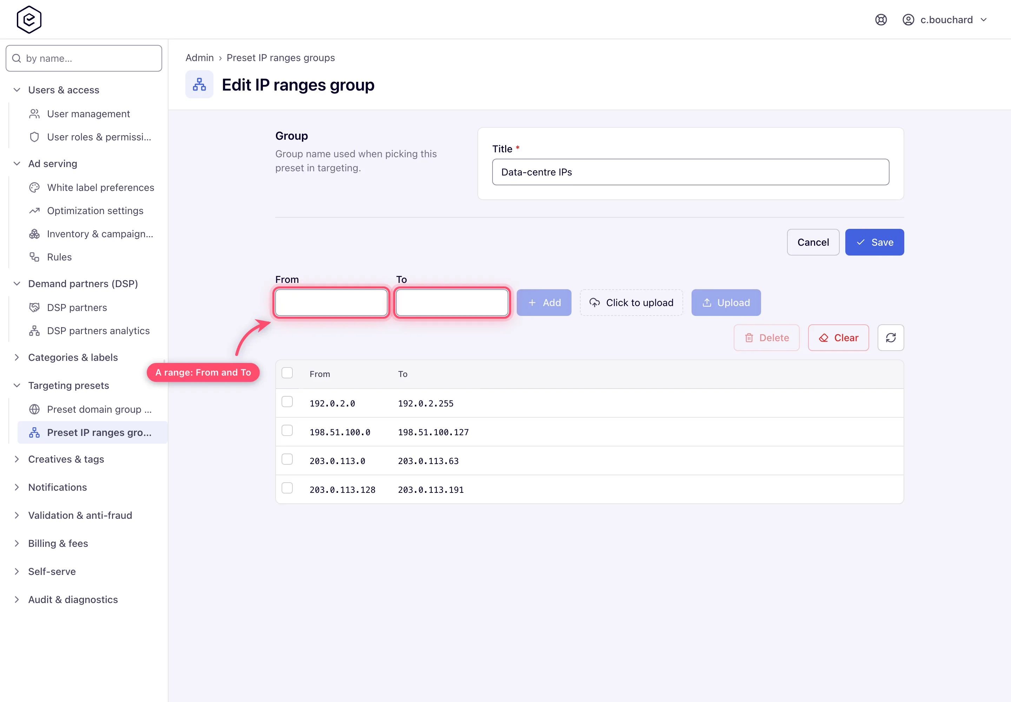1011x702 pixels.
Task: Click the search magnifier icon in sidebar
Action: click(x=17, y=58)
